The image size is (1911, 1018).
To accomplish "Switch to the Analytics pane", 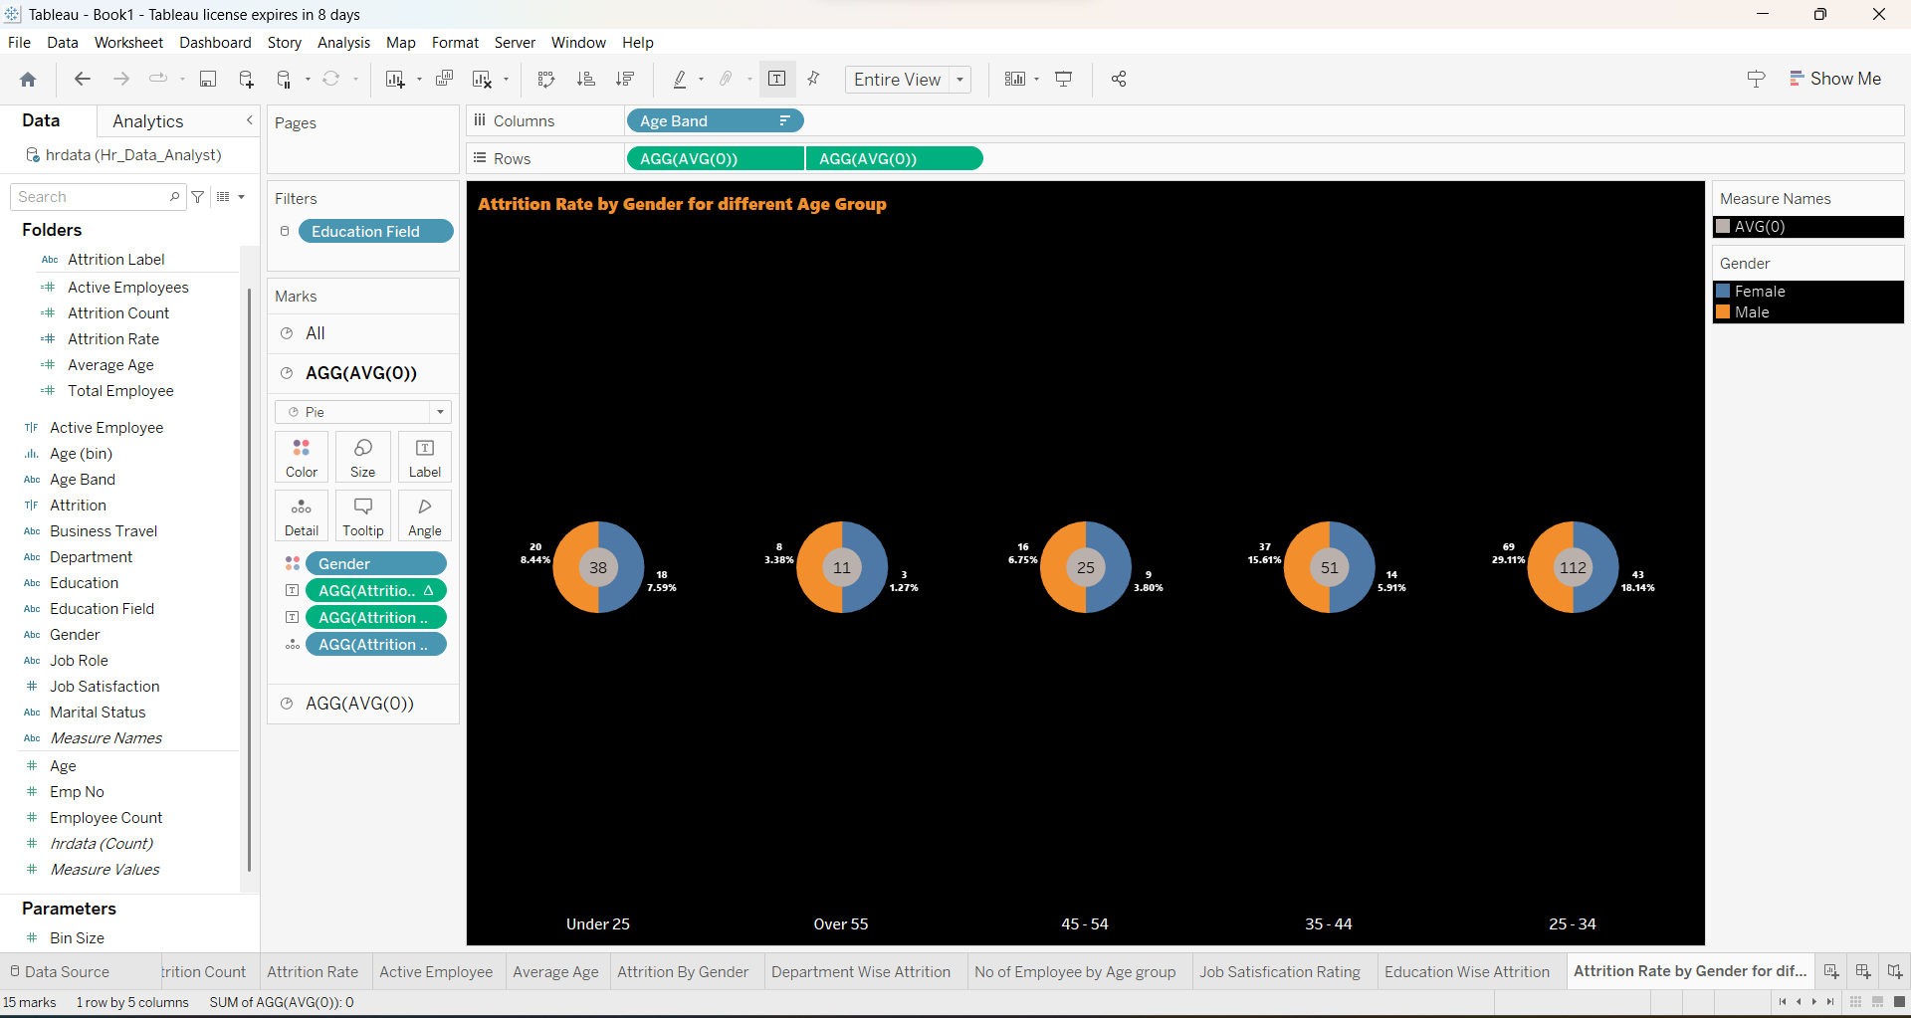I will point(147,120).
